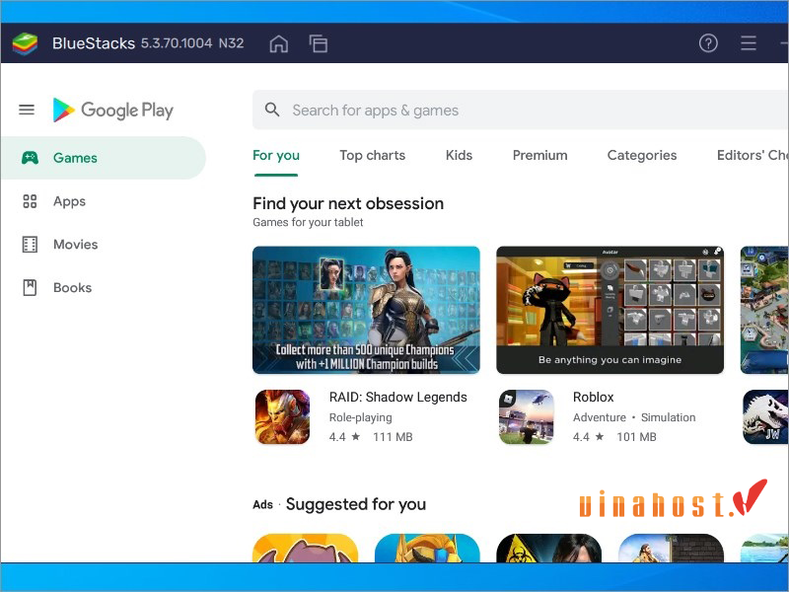Select the Games sidebar item
The width and height of the screenshot is (789, 592).
pos(104,158)
